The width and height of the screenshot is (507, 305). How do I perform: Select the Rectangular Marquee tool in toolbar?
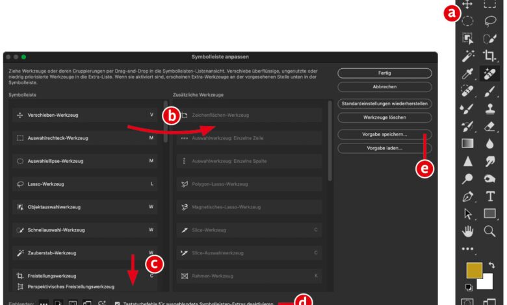490,4
